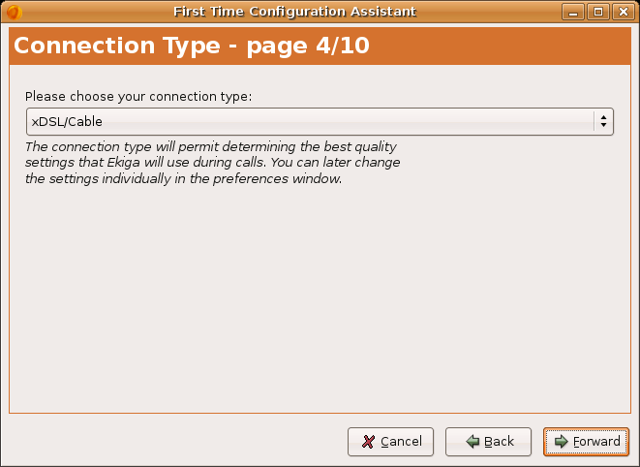Click the Ekiga icon in the title bar
This screenshot has width=640, height=467.
pos(14,12)
